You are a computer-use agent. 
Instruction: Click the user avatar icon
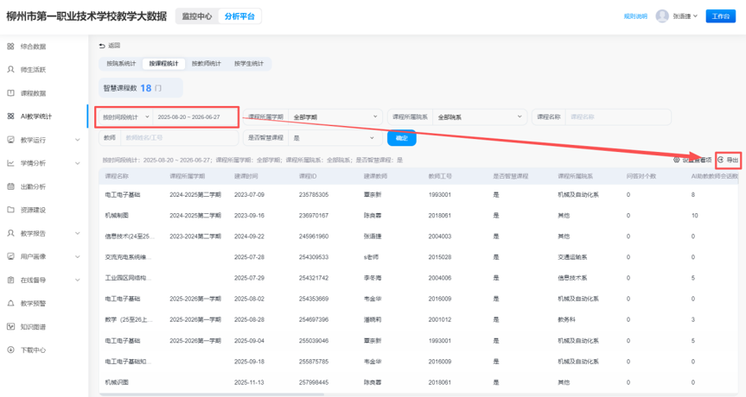tap(662, 16)
